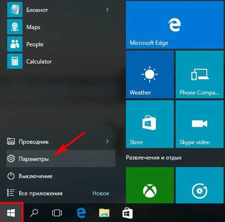Launch Edge from the taskbar
The height and width of the screenshot is (222, 225).
[81, 213]
